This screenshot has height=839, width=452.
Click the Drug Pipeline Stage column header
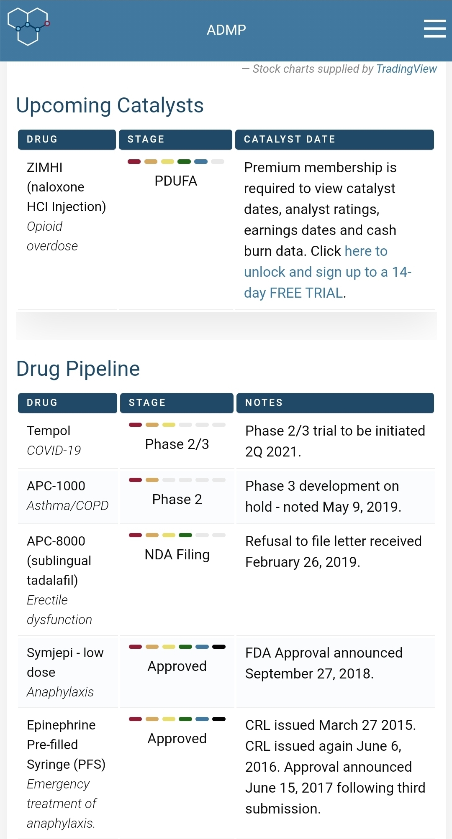(177, 403)
